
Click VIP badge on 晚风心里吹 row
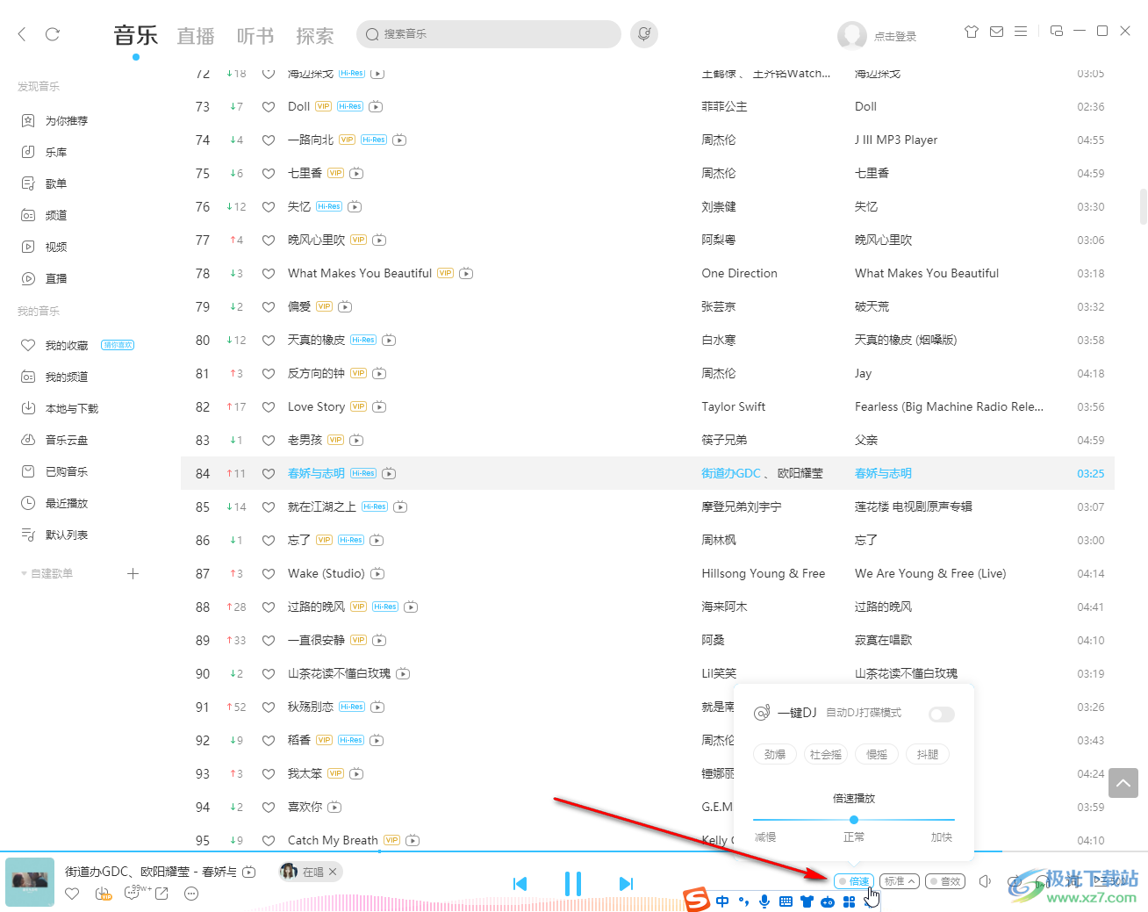coord(359,241)
